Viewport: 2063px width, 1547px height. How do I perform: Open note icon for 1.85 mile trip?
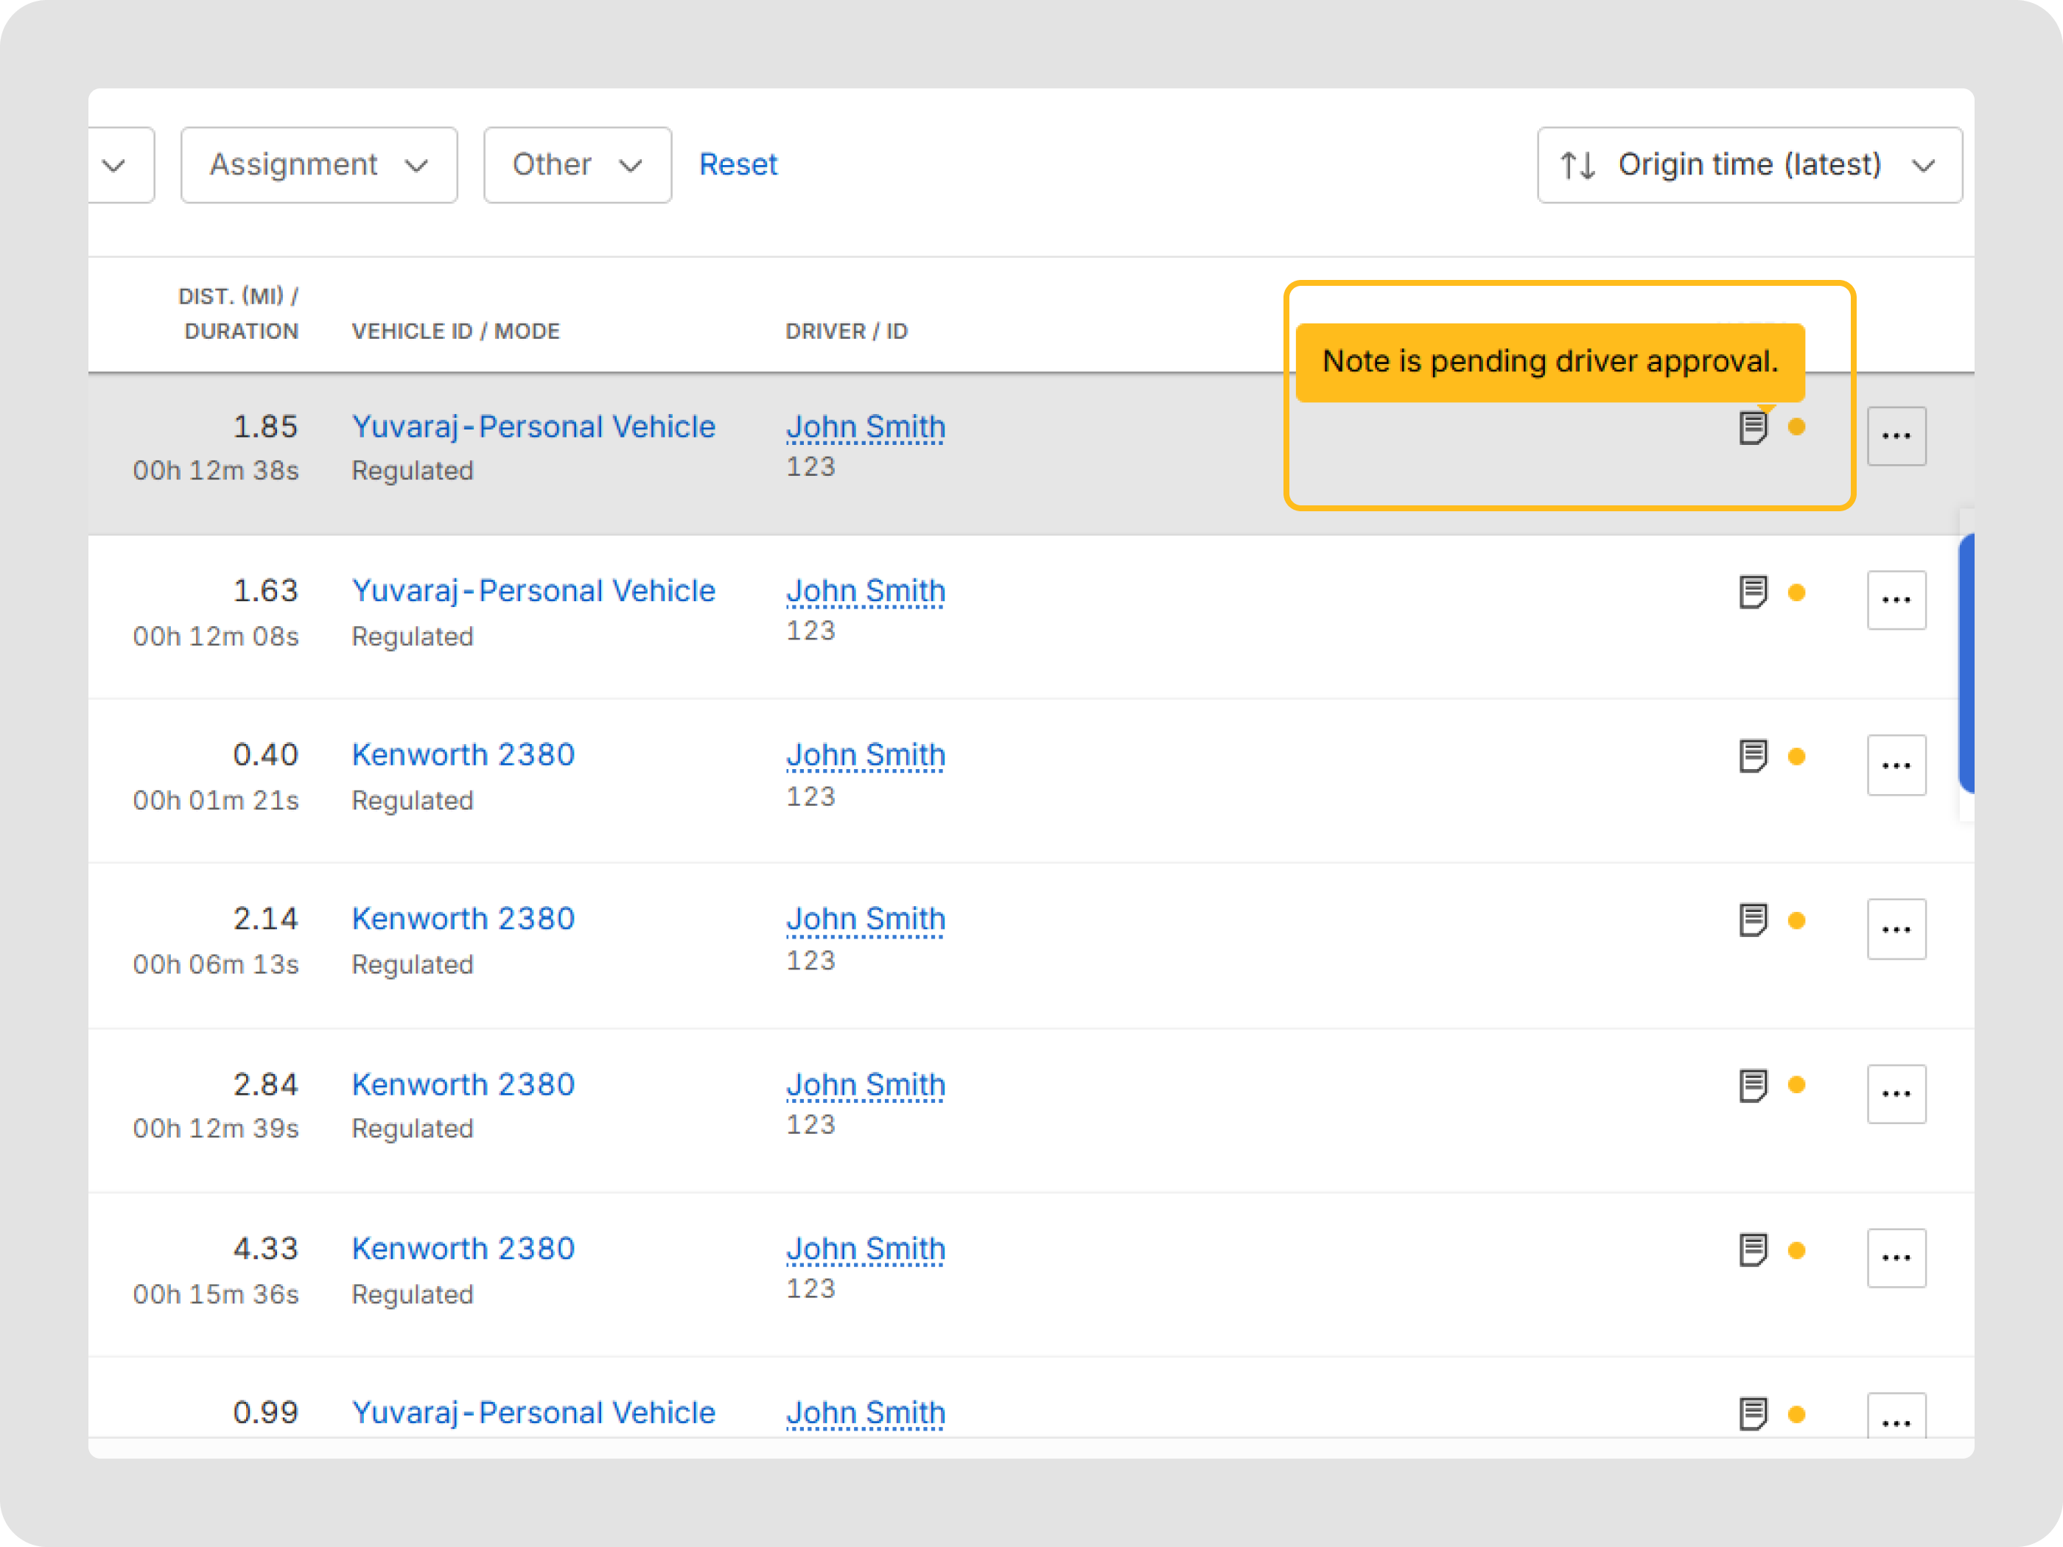[x=1754, y=428]
